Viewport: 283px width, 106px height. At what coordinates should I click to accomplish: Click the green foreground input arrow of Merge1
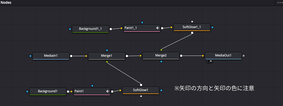click(107, 62)
